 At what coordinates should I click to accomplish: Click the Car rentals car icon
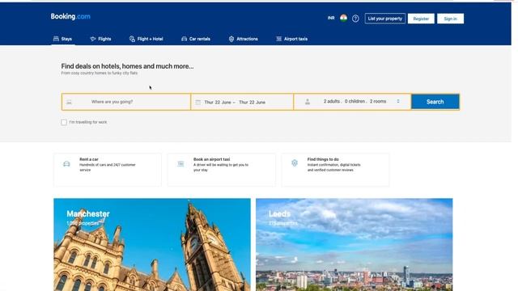185,39
